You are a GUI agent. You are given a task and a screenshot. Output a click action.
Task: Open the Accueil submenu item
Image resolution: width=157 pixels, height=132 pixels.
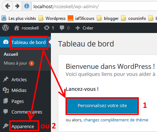pyautogui.click(x=11, y=54)
